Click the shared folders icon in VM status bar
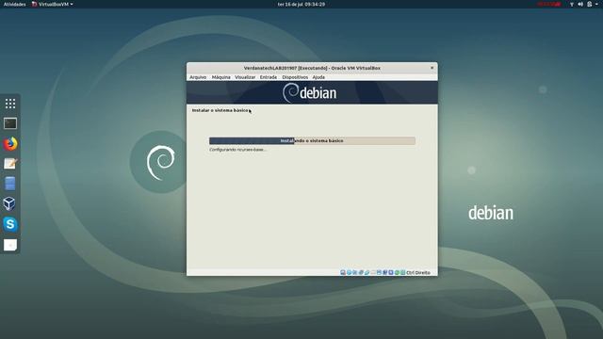 pos(373,272)
